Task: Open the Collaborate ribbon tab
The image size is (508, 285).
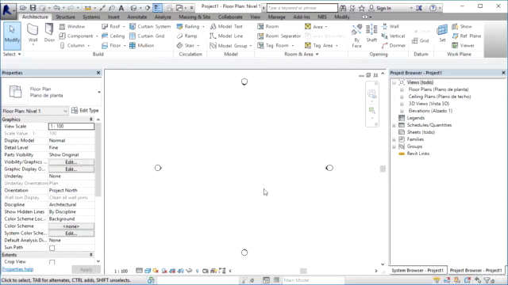Action: pyautogui.click(x=230, y=17)
